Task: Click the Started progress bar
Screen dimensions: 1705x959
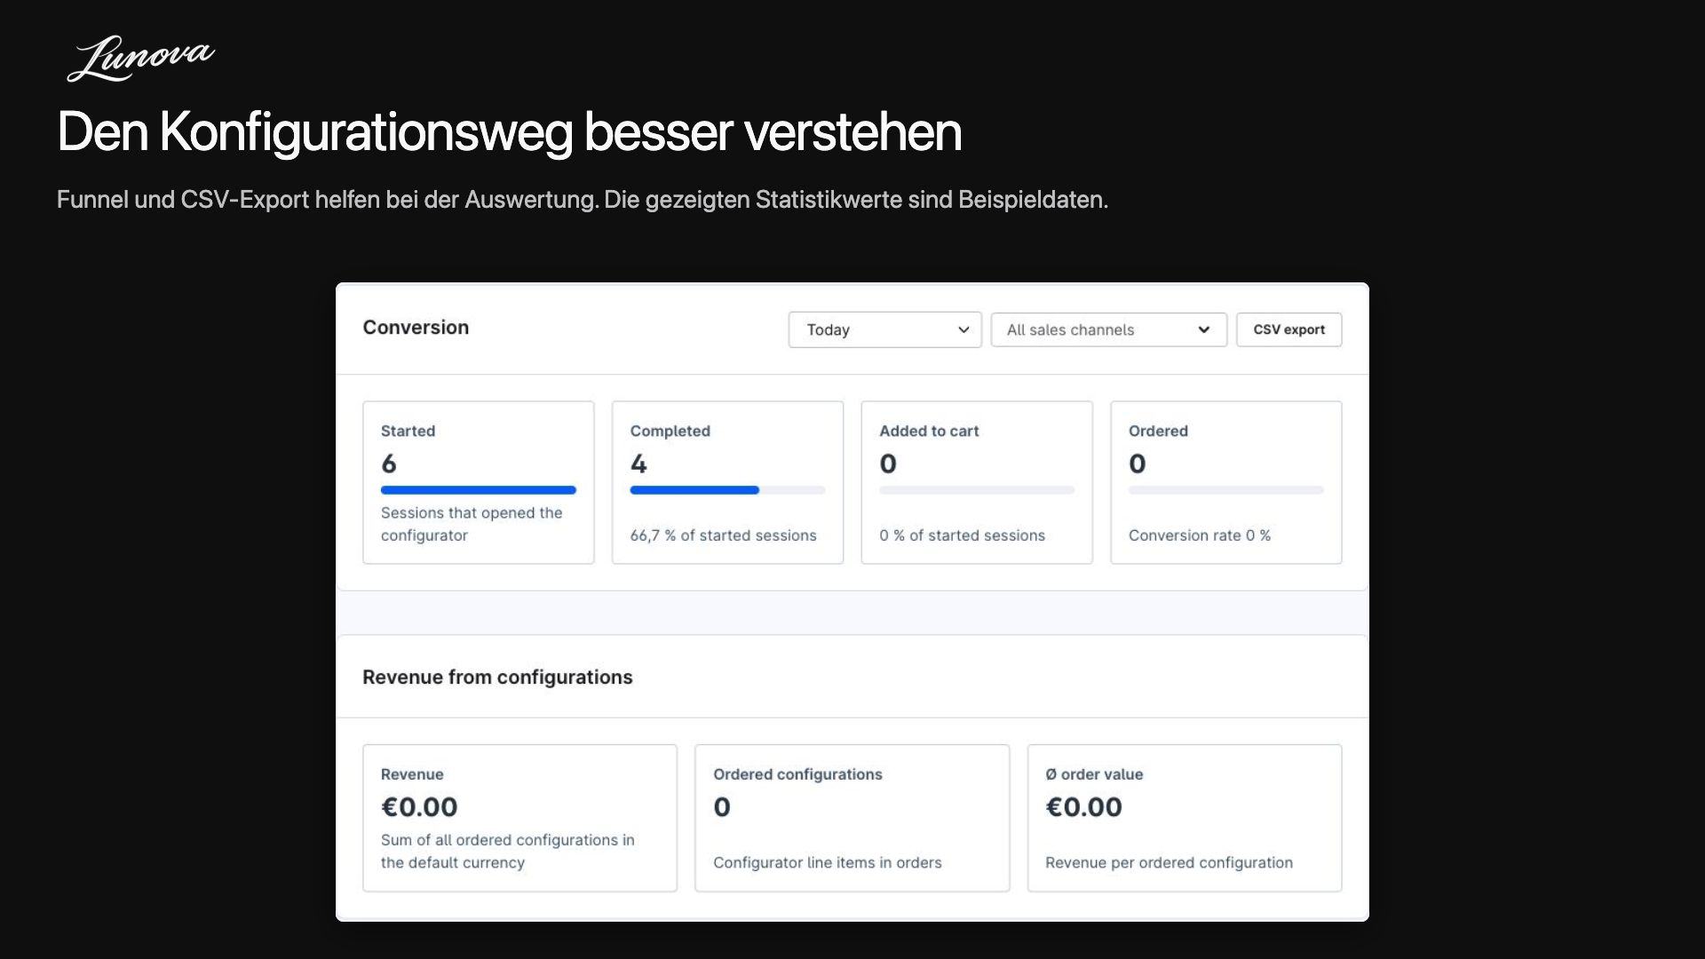Action: 478,490
